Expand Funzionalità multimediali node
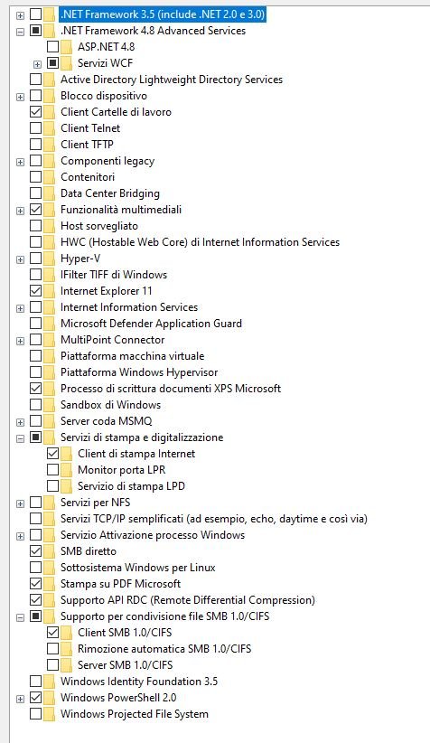 pyautogui.click(x=20, y=211)
